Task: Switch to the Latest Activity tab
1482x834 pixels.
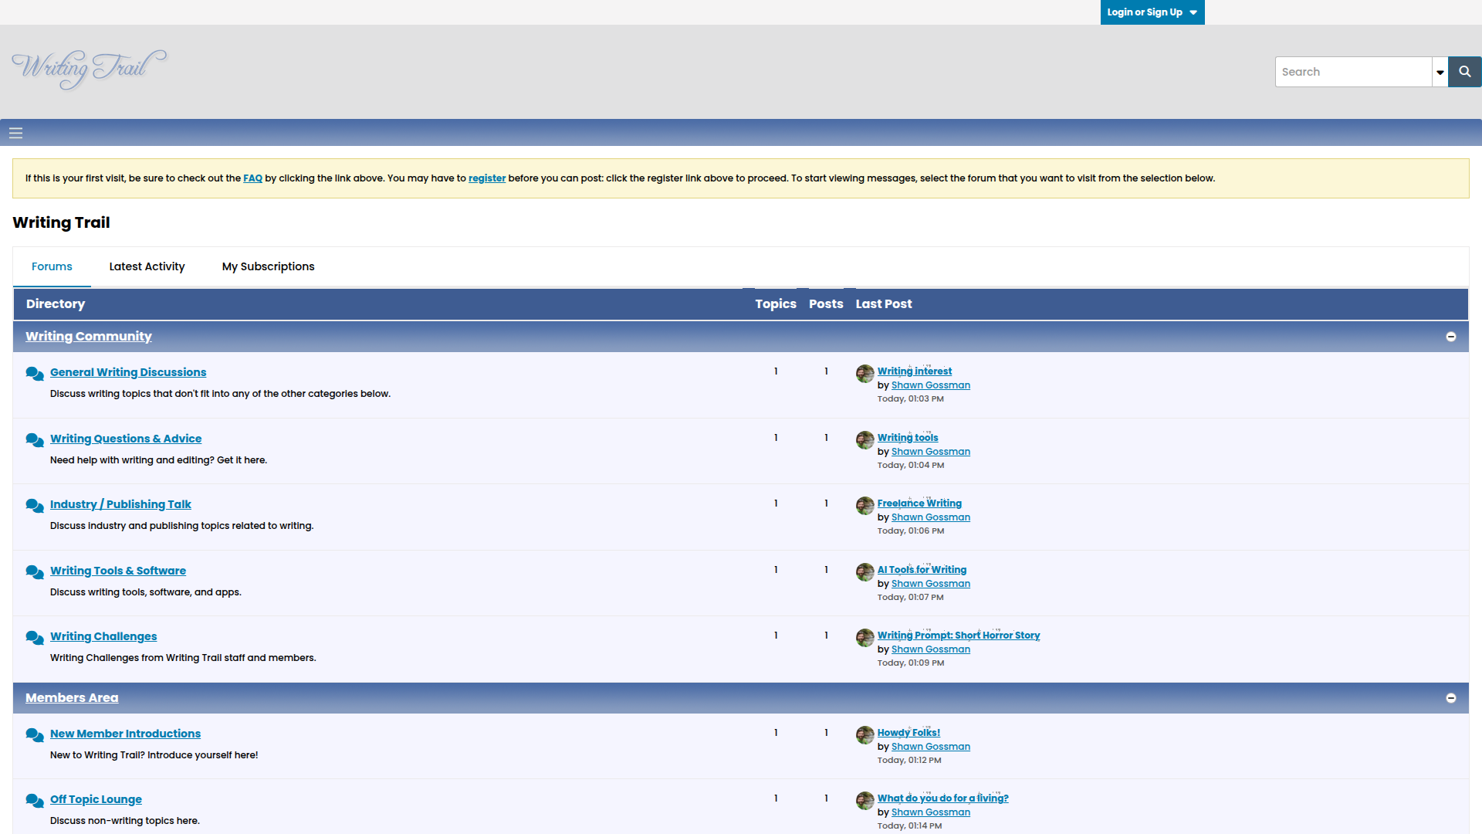Action: [x=147, y=266]
